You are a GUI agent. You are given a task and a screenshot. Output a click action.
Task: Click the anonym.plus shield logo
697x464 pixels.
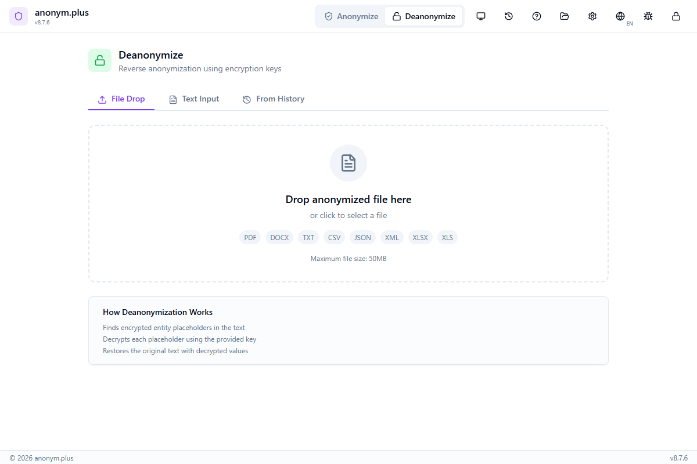point(19,16)
